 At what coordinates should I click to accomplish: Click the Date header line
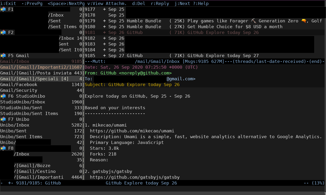[x=141, y=67]
